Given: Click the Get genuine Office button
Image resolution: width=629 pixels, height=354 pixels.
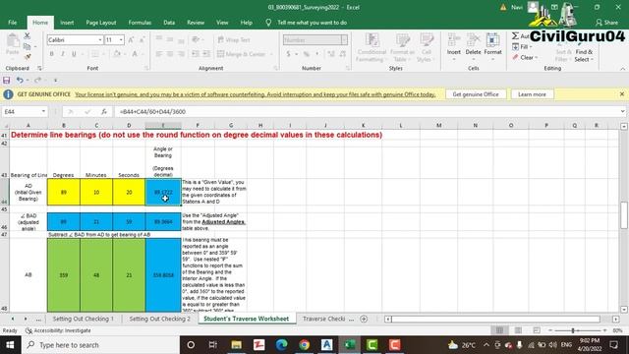Looking at the screenshot, I should pyautogui.click(x=476, y=94).
